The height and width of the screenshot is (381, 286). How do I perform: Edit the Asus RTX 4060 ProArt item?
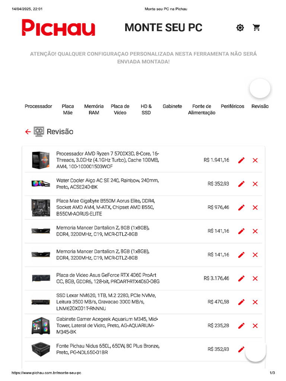click(241, 278)
